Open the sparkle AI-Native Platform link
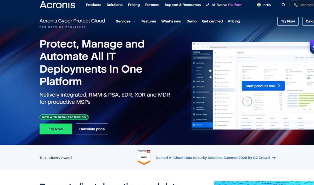314x185 pixels. (224, 5)
